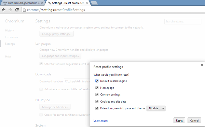Dismiss the Reset profile settings dialog via X
Viewport: 205px width, 127px height.
(x=202, y=65)
